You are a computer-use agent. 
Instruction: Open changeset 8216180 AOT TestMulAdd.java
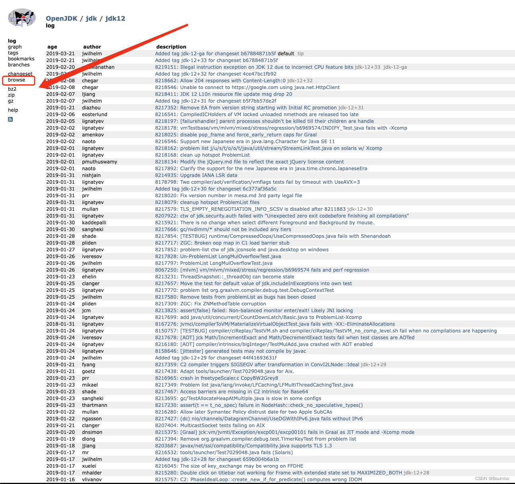point(264,344)
